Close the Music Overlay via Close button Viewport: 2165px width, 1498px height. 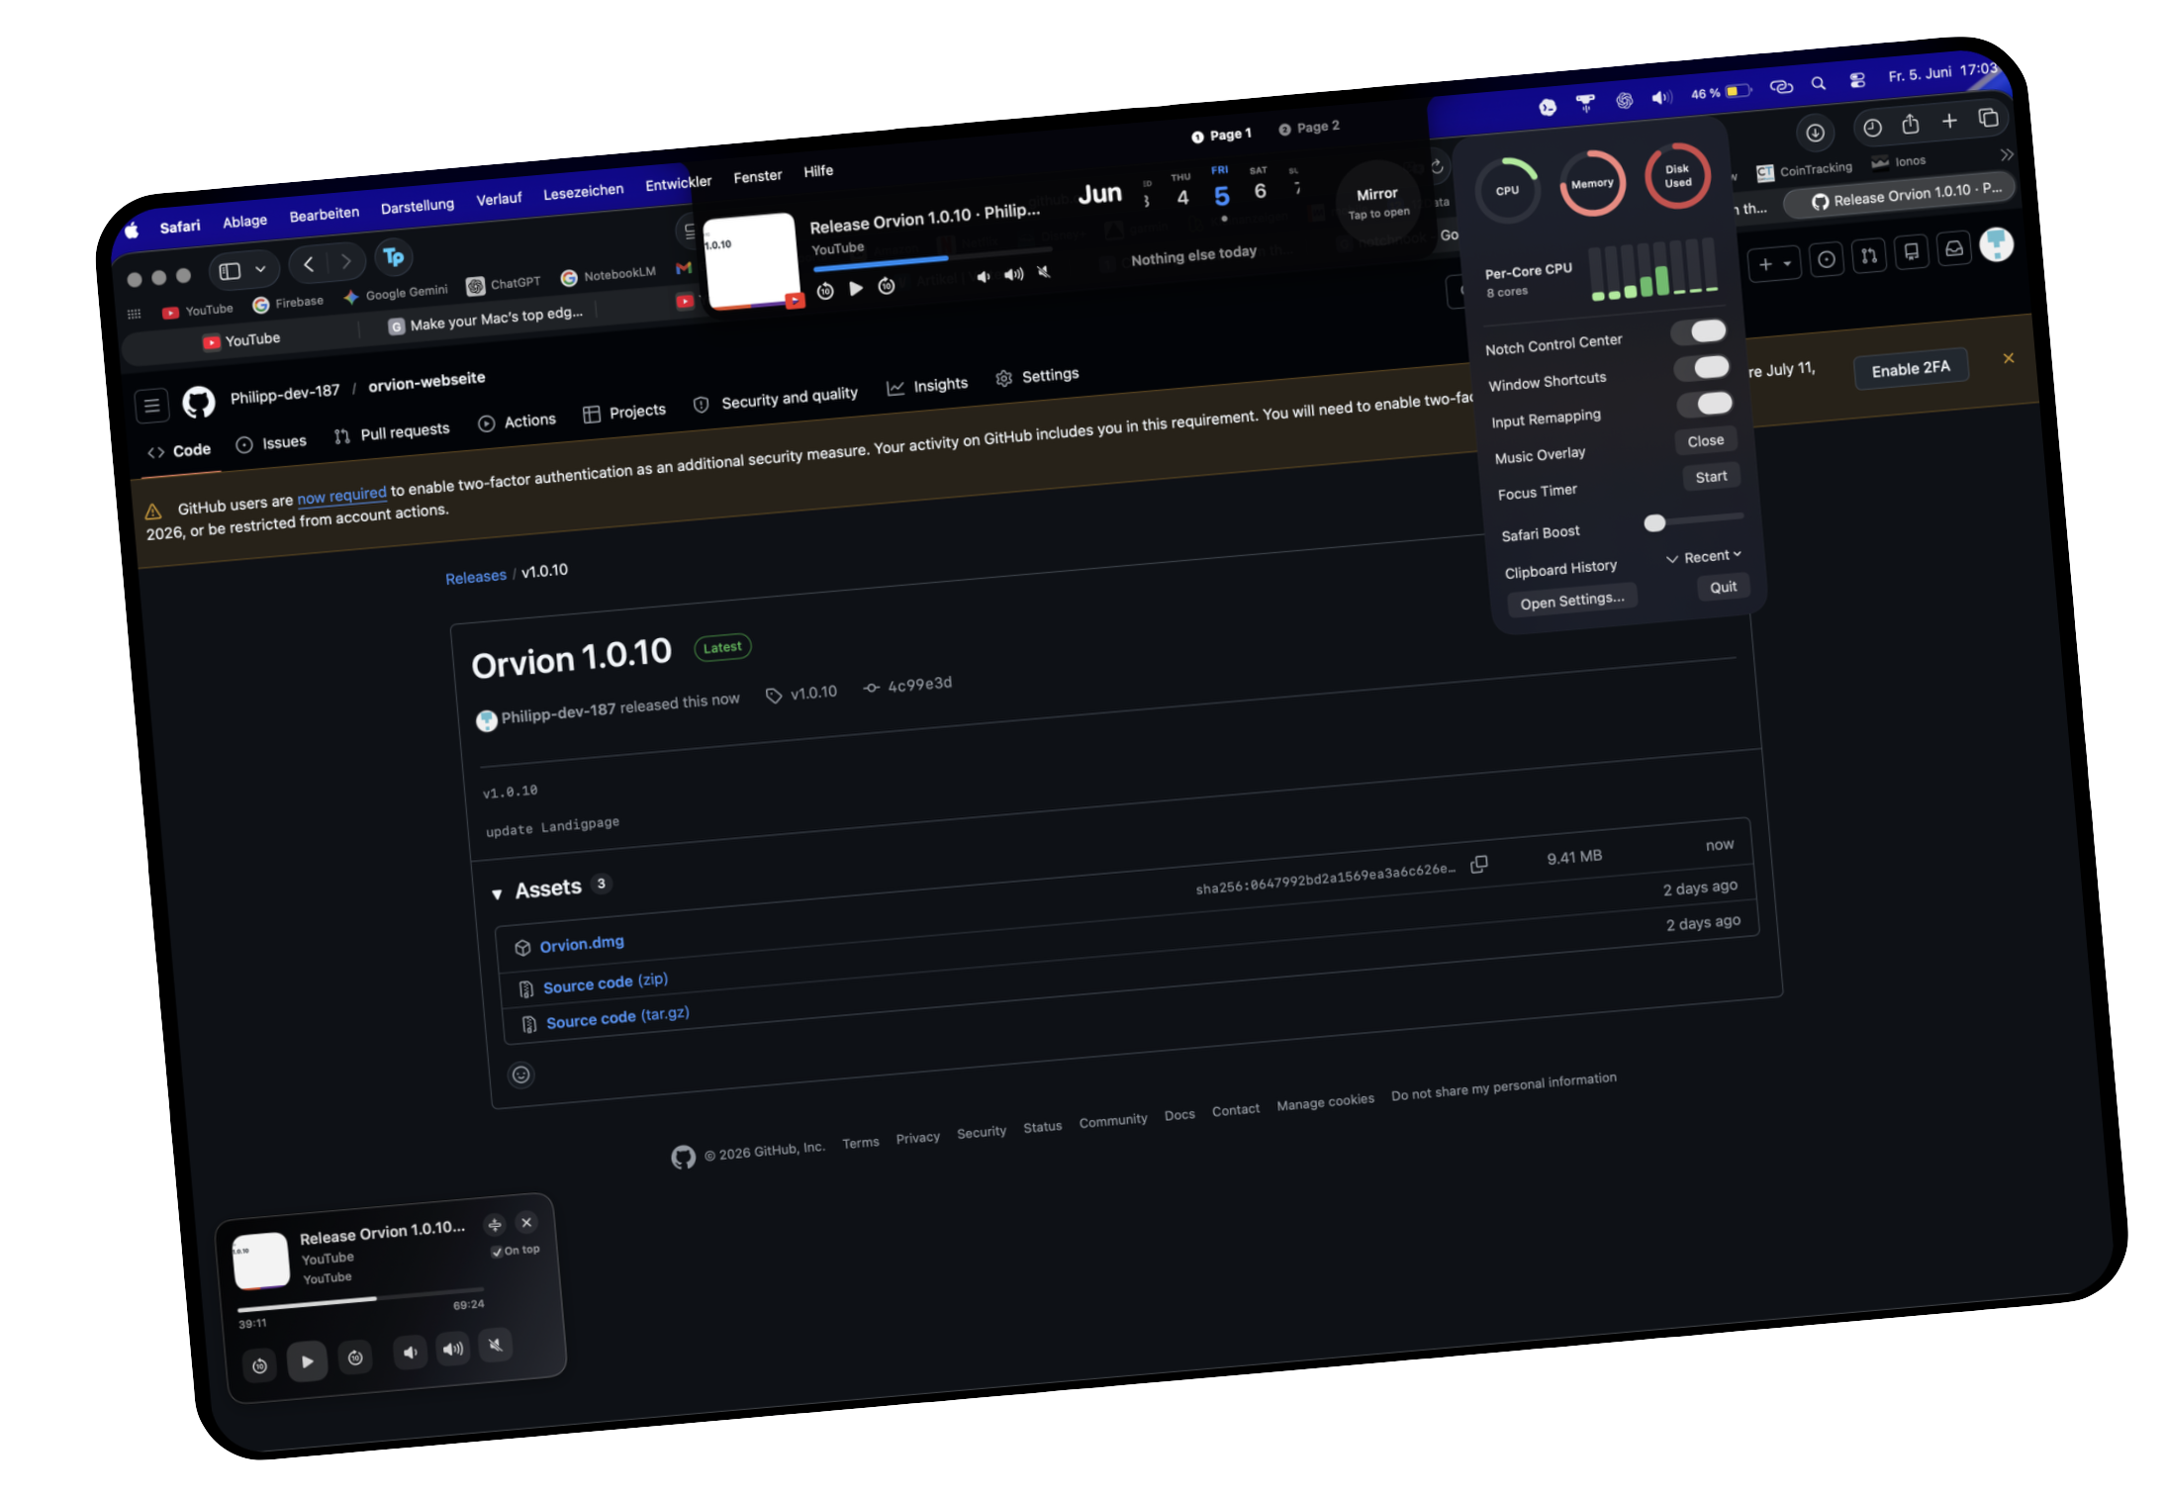(1705, 440)
